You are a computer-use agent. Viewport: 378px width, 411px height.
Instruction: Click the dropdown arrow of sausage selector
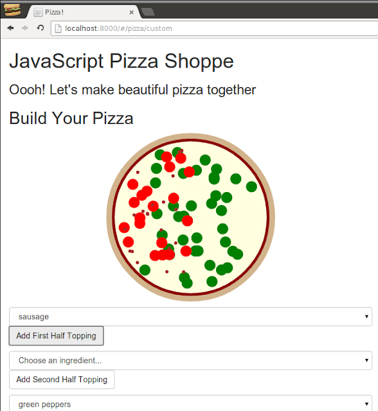[366, 317]
